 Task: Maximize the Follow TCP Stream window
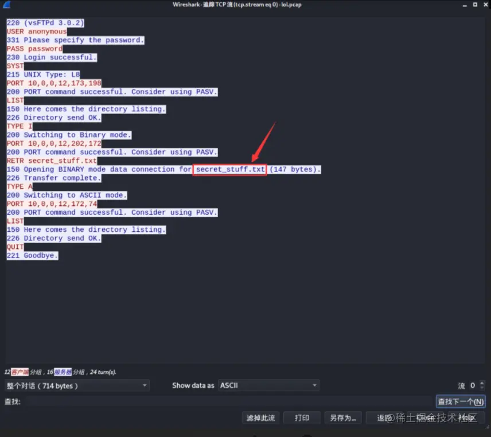(475, 5)
